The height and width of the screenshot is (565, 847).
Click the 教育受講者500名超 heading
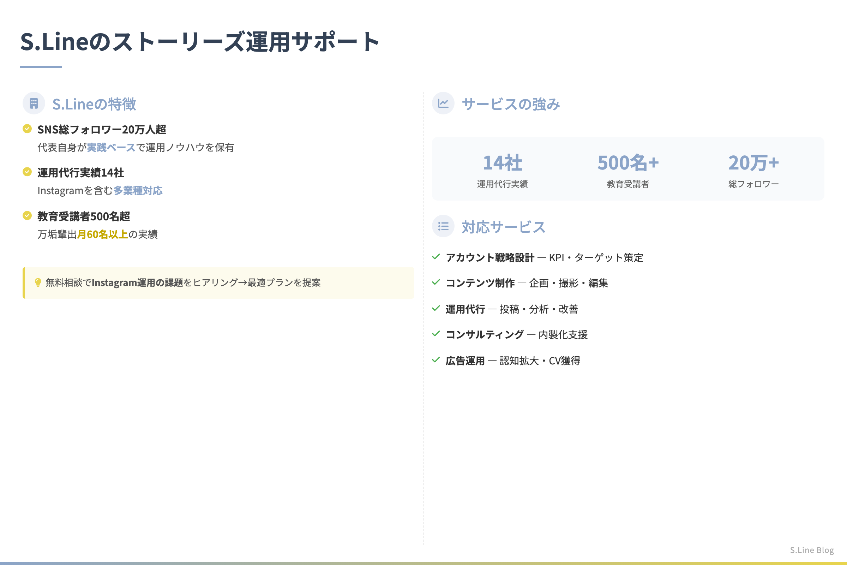tap(84, 216)
